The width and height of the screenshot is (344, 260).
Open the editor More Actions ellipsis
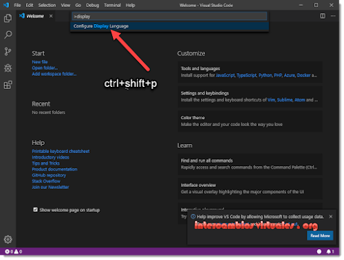(x=333, y=16)
